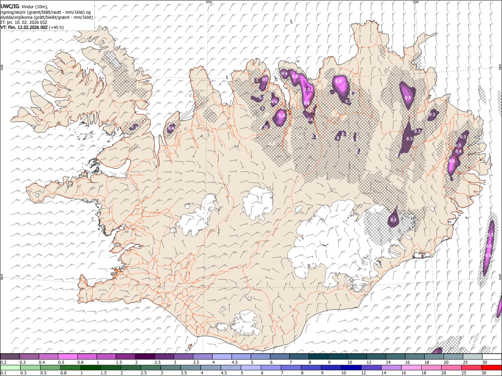502x376 pixels.
Task: Pick the pale green 0.1 legend swatch
Action: (10, 367)
